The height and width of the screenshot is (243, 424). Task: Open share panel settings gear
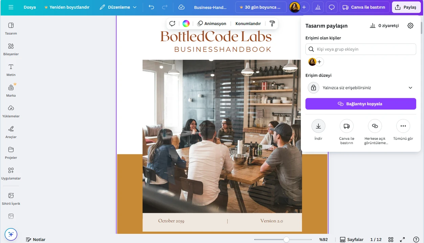point(410,26)
